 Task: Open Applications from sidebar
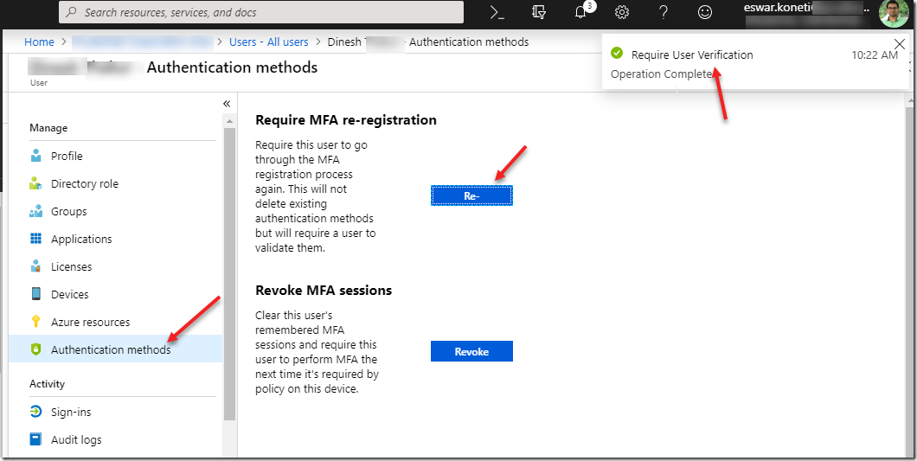coord(81,239)
